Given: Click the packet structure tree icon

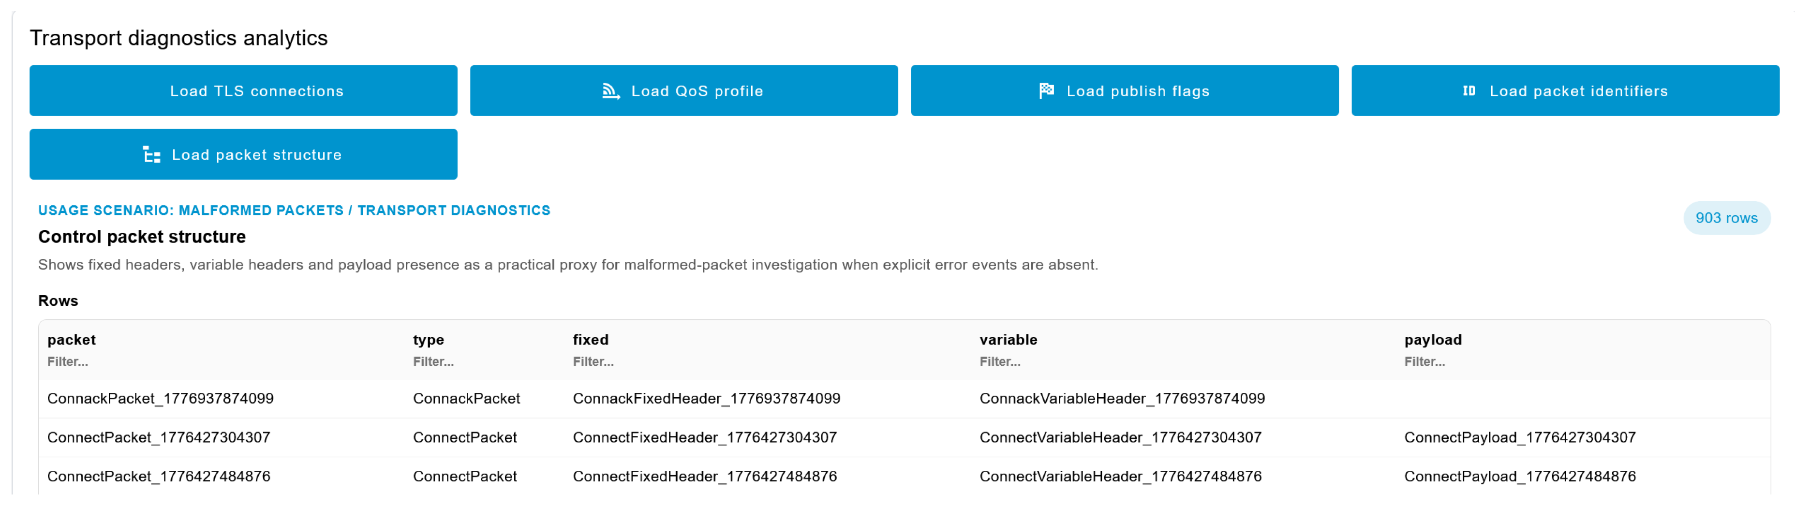Looking at the screenshot, I should click(x=151, y=155).
